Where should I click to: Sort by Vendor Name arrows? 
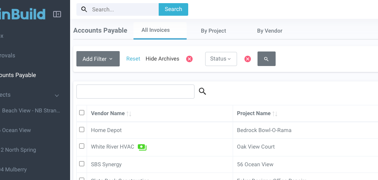(129, 114)
